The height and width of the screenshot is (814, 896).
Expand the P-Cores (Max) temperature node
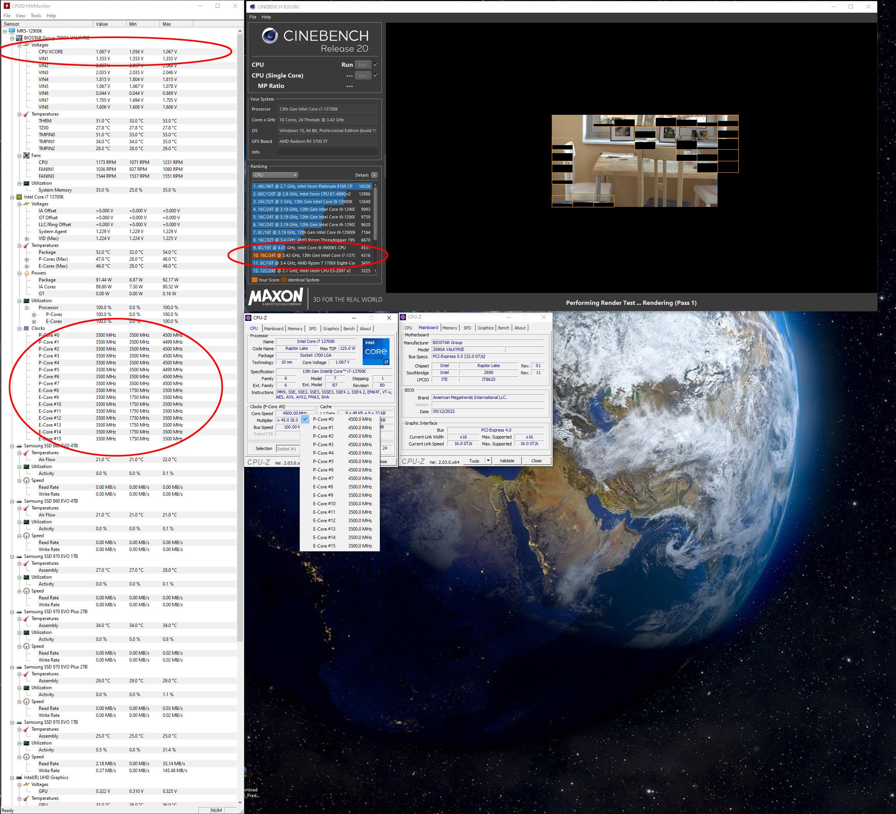pyautogui.click(x=26, y=259)
